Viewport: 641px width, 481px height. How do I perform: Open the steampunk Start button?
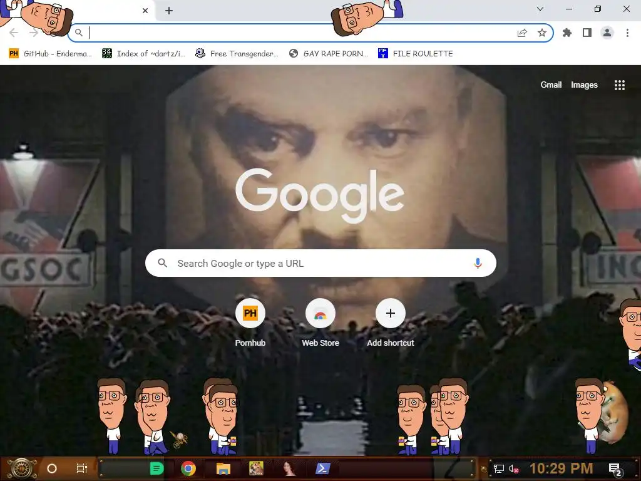(x=22, y=468)
